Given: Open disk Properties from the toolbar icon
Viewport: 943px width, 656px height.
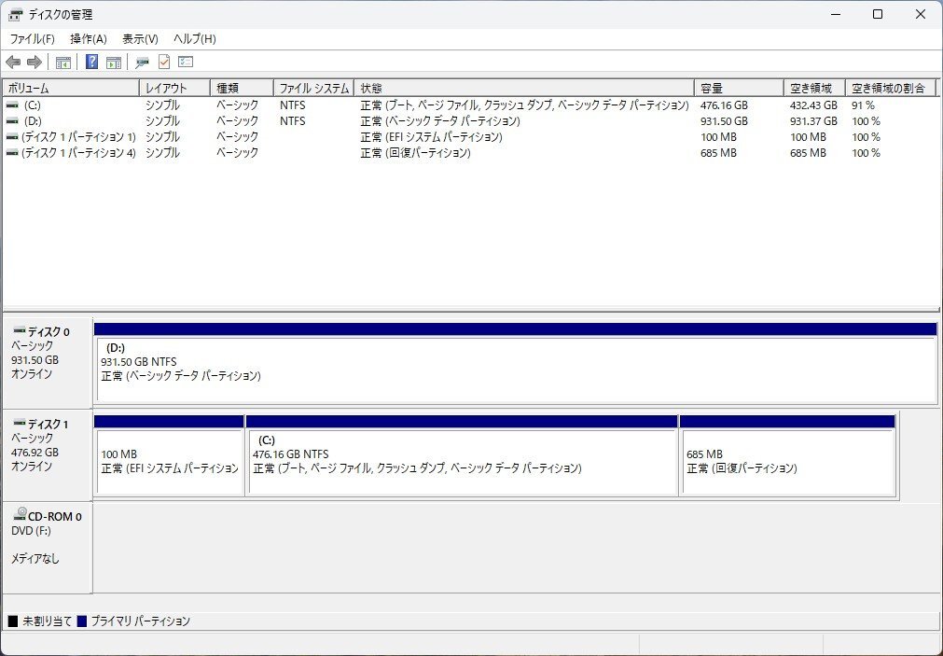Looking at the screenshot, I should 142,62.
